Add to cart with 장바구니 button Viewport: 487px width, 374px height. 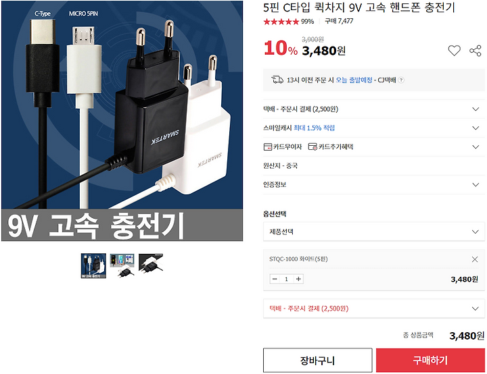click(x=318, y=360)
